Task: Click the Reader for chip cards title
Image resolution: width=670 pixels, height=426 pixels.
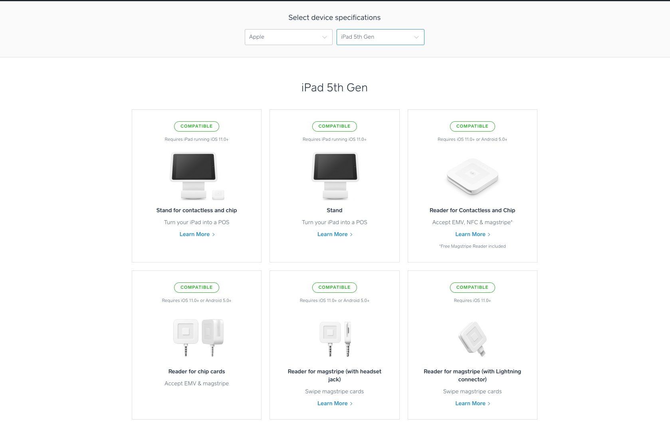Action: click(196, 372)
